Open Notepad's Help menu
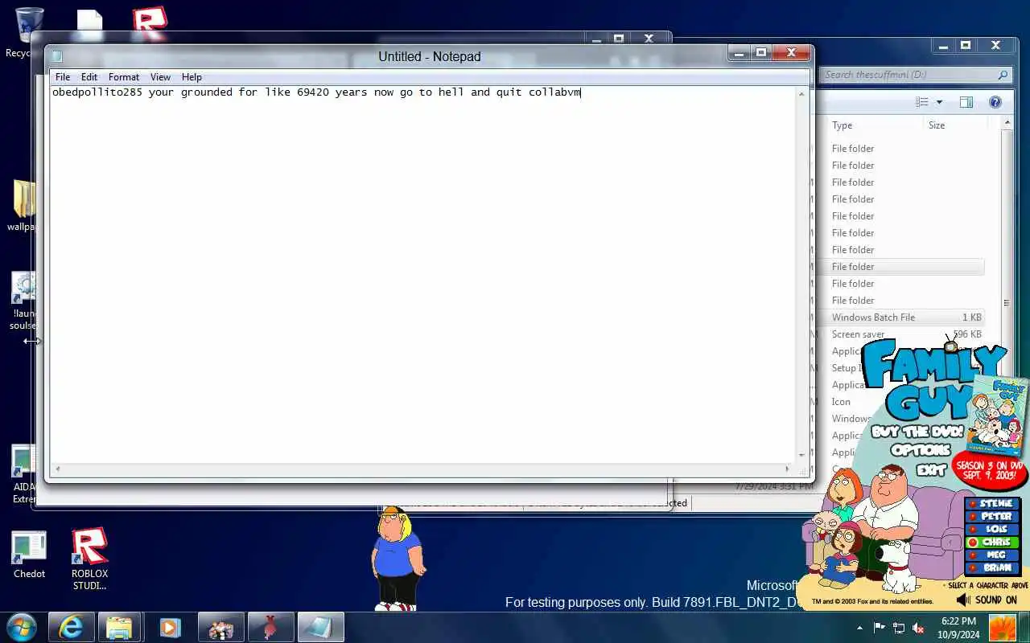Screen dimensions: 1030x643 (192, 77)
